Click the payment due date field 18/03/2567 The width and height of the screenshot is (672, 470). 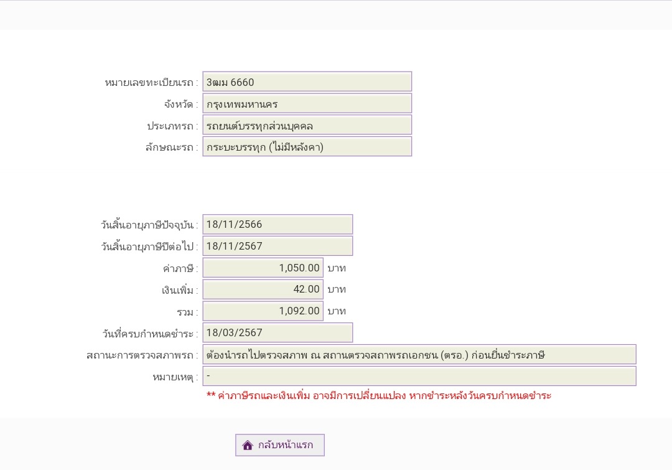[x=278, y=332]
